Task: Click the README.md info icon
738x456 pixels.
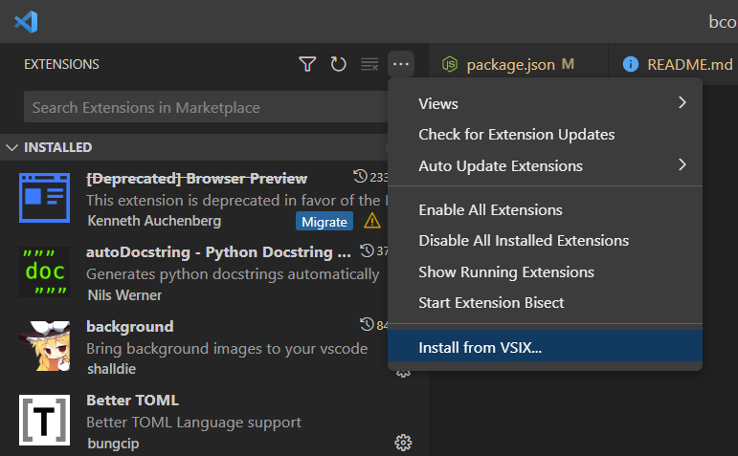Action: point(631,64)
